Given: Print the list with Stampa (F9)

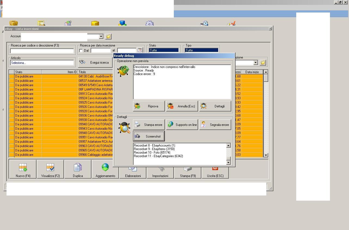Looking at the screenshot, I should tap(188, 173).
